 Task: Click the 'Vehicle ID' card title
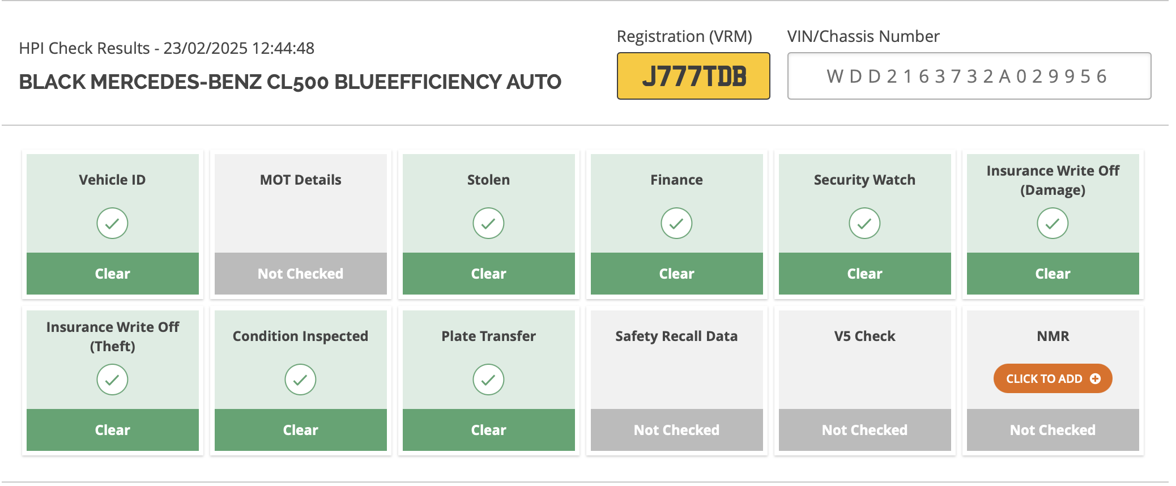pos(112,180)
